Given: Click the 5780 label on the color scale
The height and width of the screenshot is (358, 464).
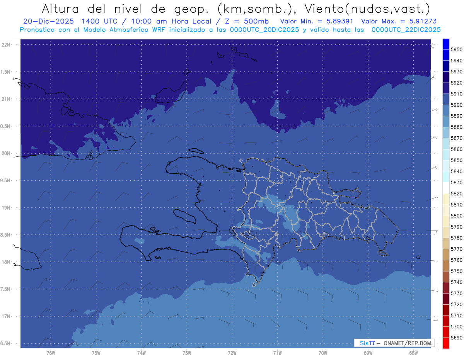Looking at the screenshot, I should coord(456,238).
